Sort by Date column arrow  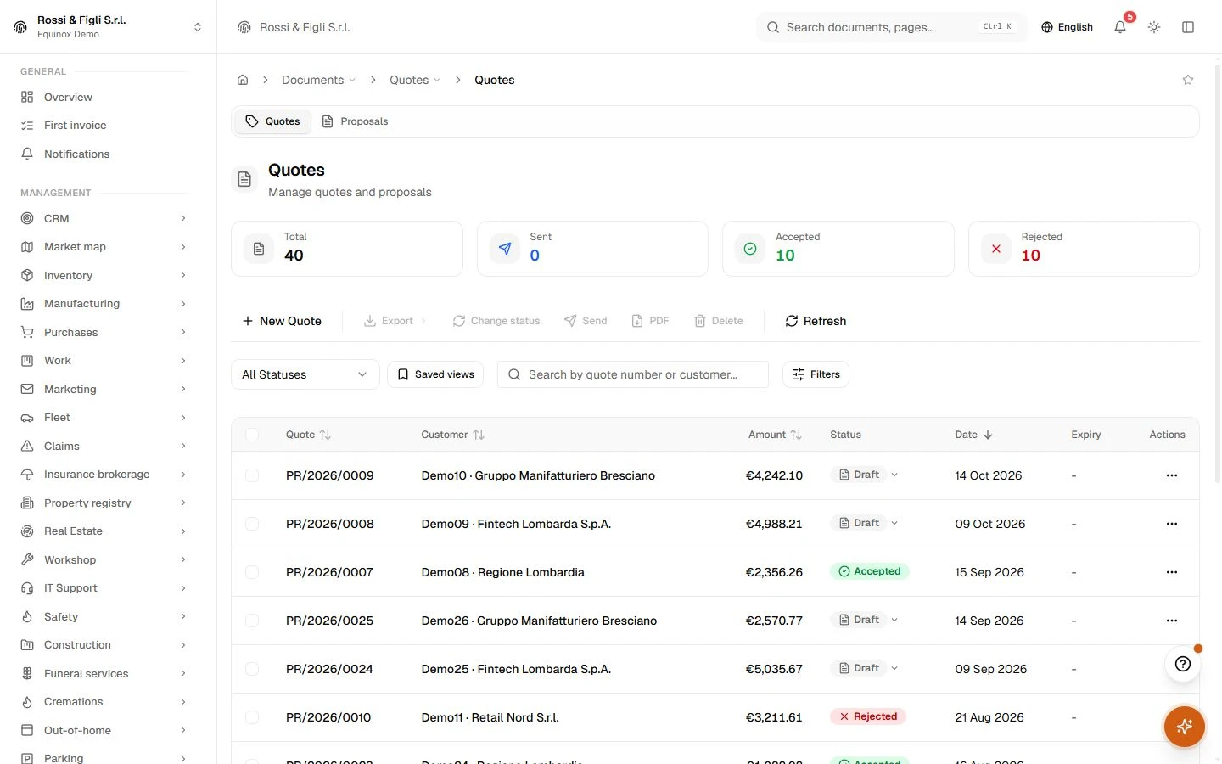coord(988,435)
